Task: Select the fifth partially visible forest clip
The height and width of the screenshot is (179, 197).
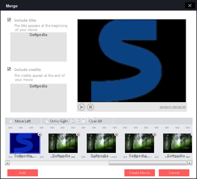Action: tap(178, 143)
